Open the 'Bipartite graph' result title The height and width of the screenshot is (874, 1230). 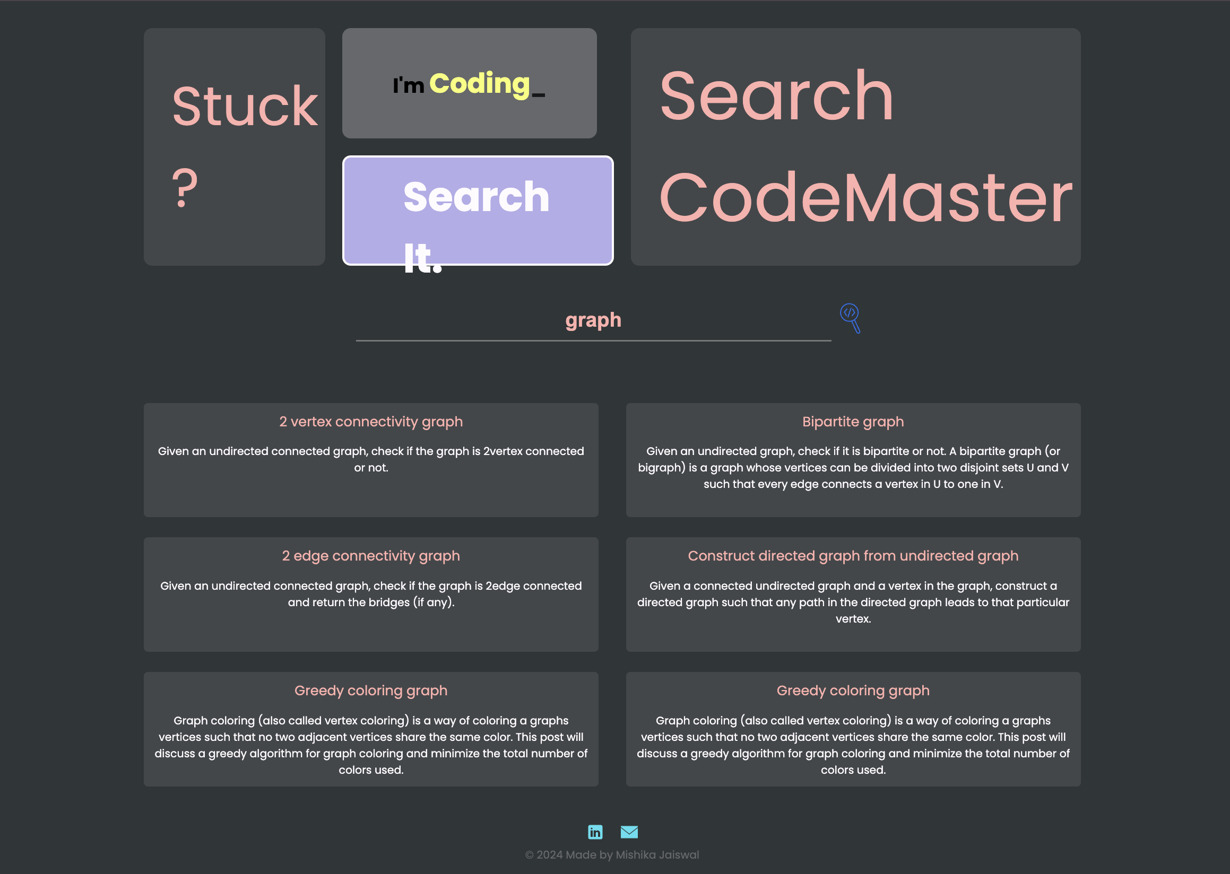tap(853, 422)
